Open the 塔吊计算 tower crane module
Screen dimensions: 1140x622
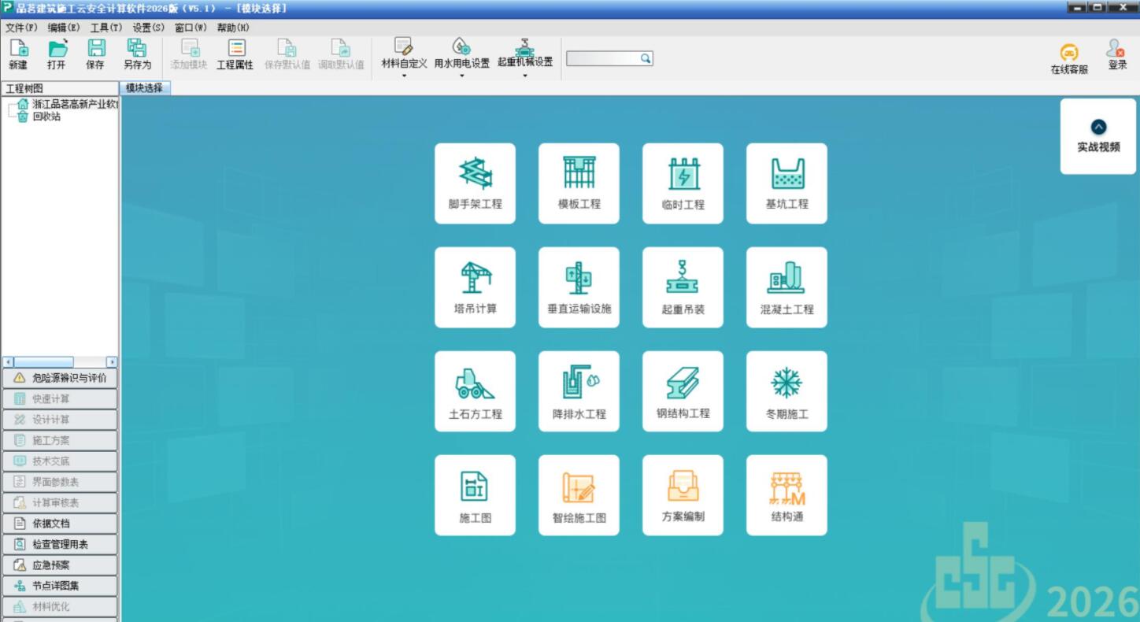pos(475,287)
